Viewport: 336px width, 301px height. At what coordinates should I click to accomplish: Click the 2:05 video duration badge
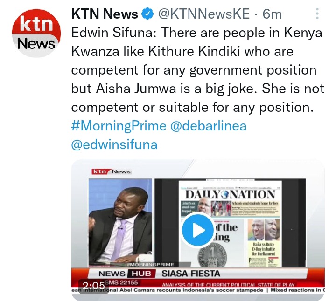coord(94,286)
